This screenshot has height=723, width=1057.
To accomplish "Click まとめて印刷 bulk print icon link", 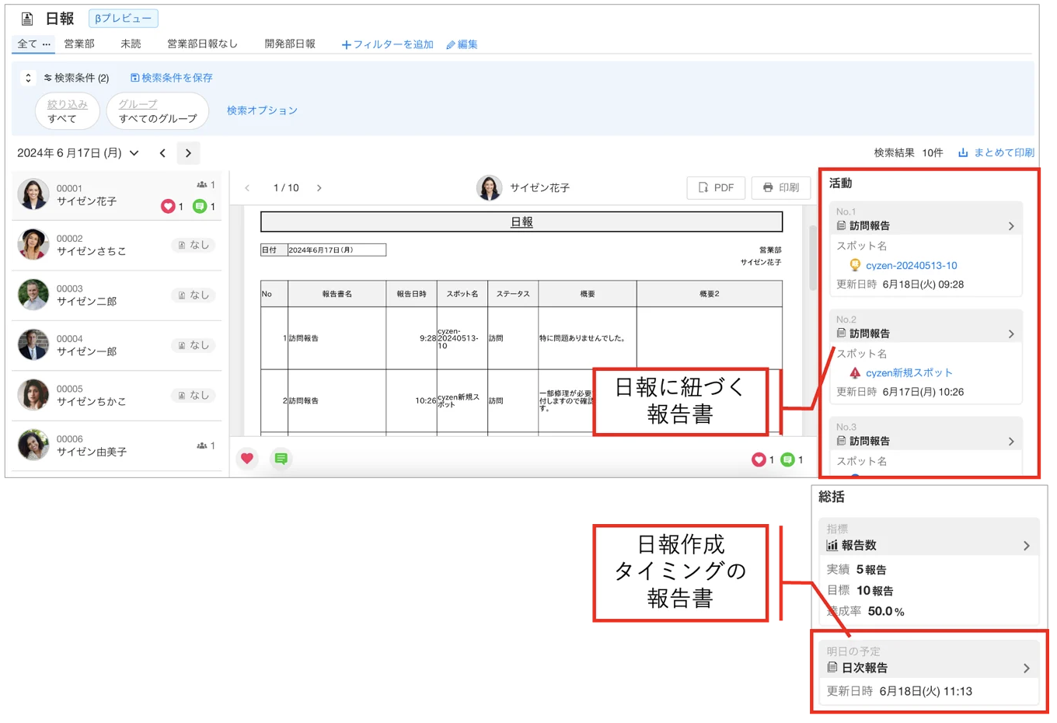I will pos(963,153).
